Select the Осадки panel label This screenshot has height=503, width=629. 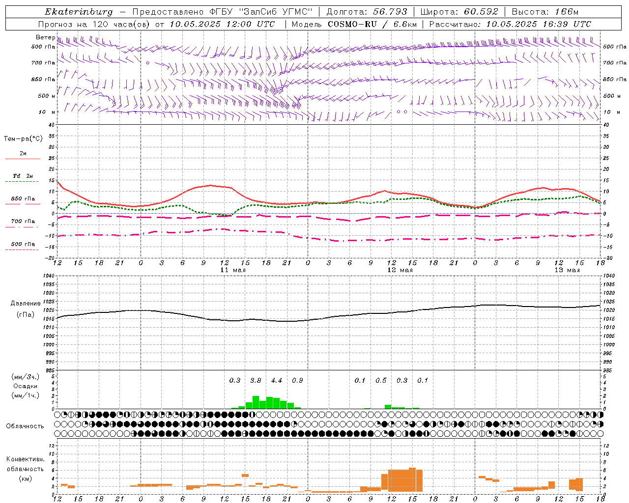(25, 387)
